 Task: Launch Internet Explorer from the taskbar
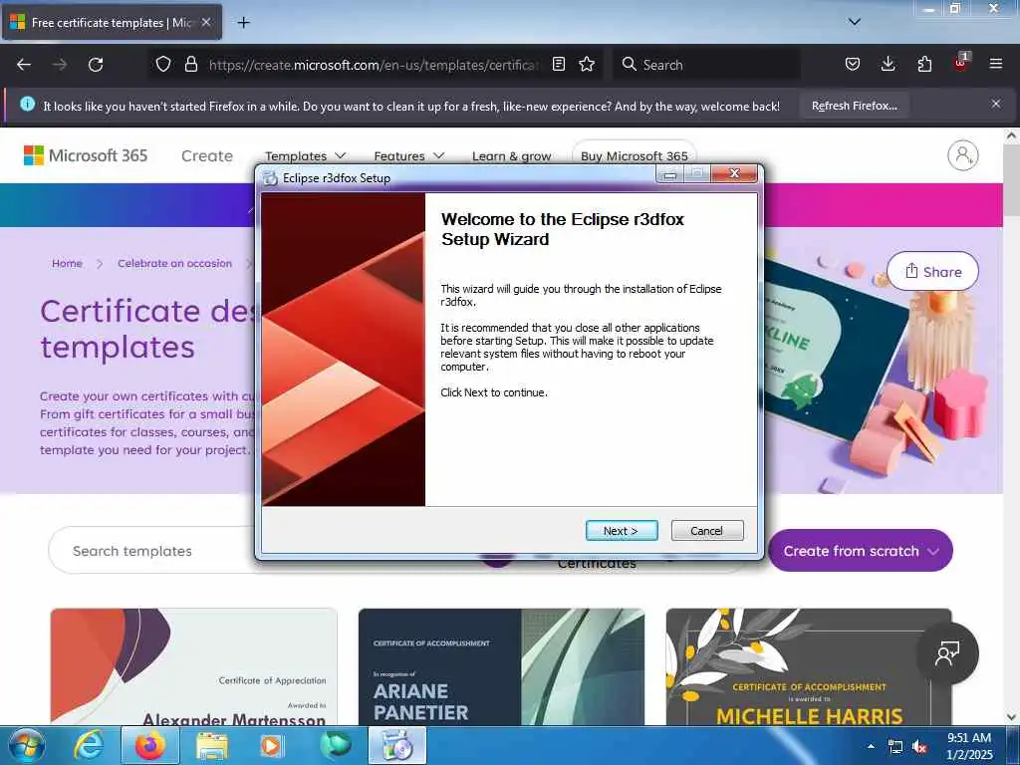pos(88,745)
